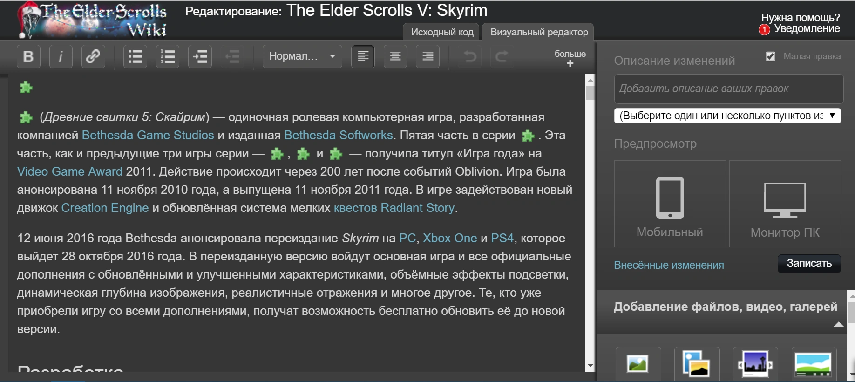Add a photo gallery to the article
855x382 pixels.
pyautogui.click(x=697, y=364)
